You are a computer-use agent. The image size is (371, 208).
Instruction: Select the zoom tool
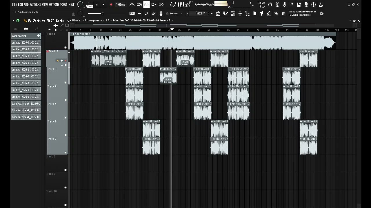(x=57, y=21)
